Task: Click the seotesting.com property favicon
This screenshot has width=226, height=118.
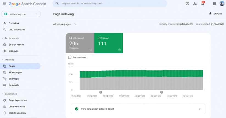Action: (6, 14)
